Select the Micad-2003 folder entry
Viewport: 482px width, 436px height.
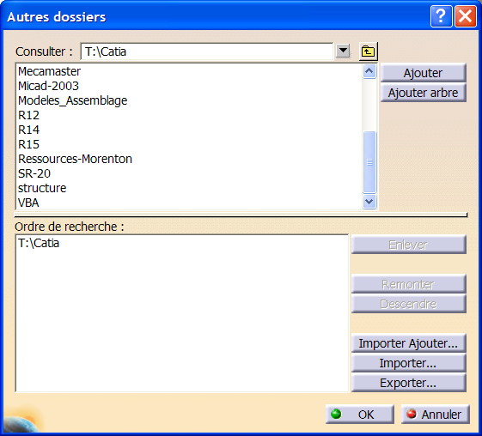tap(48, 86)
